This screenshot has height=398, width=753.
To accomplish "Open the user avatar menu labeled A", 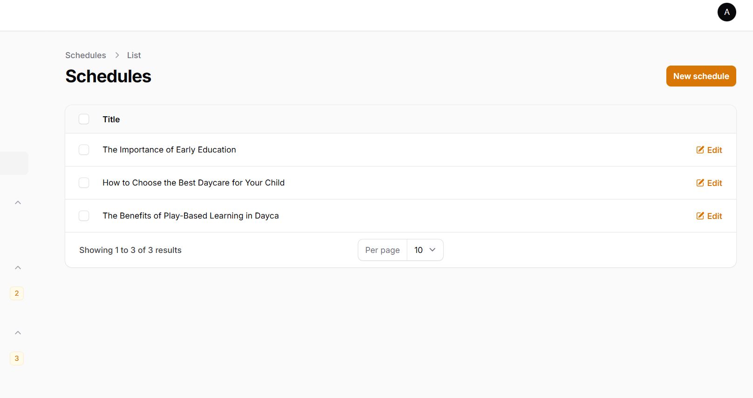I will (x=726, y=12).
